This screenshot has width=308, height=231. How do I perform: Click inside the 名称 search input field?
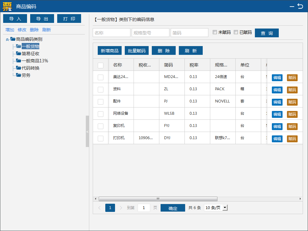click(111, 32)
